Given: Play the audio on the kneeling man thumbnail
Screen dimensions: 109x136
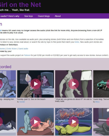Looking at the screenshot, I should click(35, 122).
